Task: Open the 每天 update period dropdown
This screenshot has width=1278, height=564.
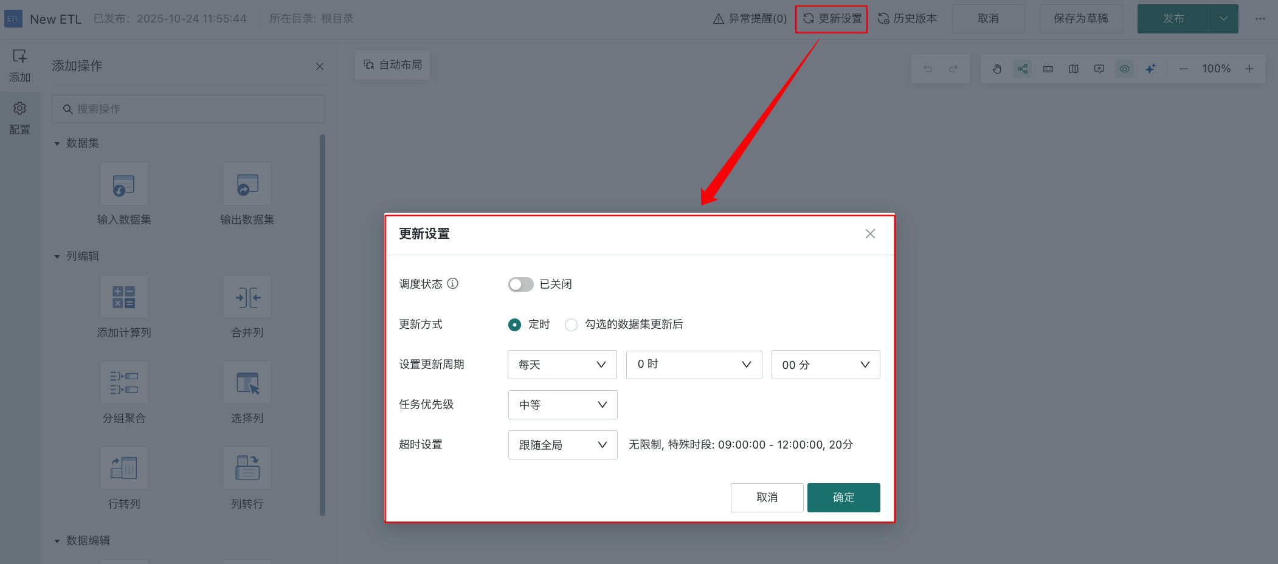Action: (x=562, y=365)
